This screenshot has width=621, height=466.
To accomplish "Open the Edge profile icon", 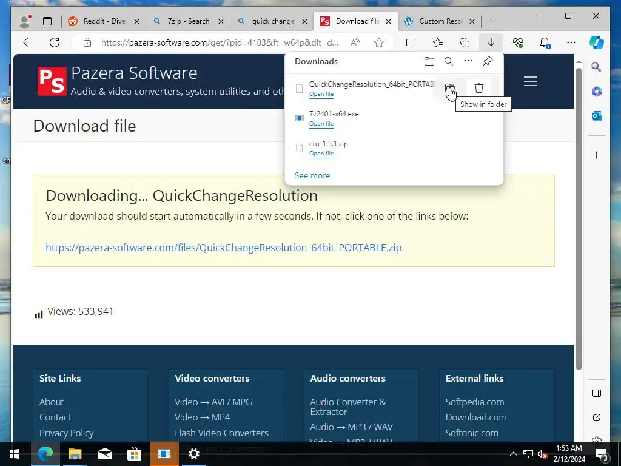I will (x=25, y=21).
